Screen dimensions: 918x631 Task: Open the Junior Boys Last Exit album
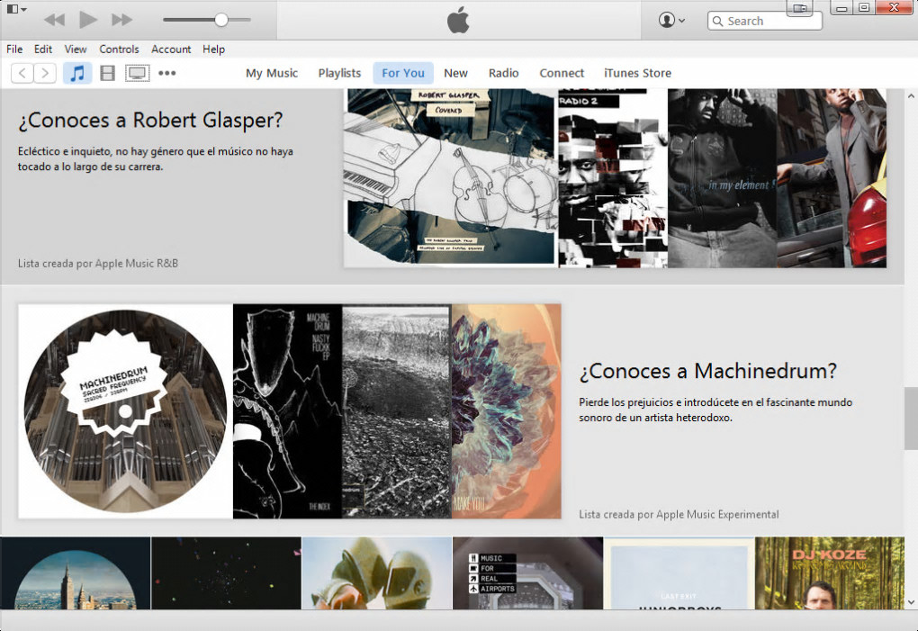pyautogui.click(x=679, y=573)
